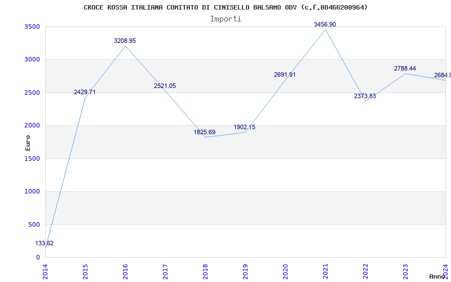Click the x-axis year 2018
Image resolution: width=451 pixels, height=282 pixels.
205,272
